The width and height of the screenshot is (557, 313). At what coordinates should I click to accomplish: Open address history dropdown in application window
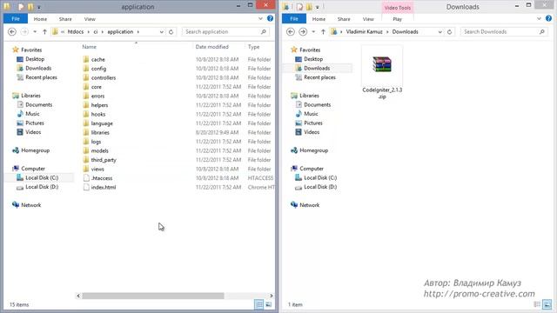coord(162,32)
